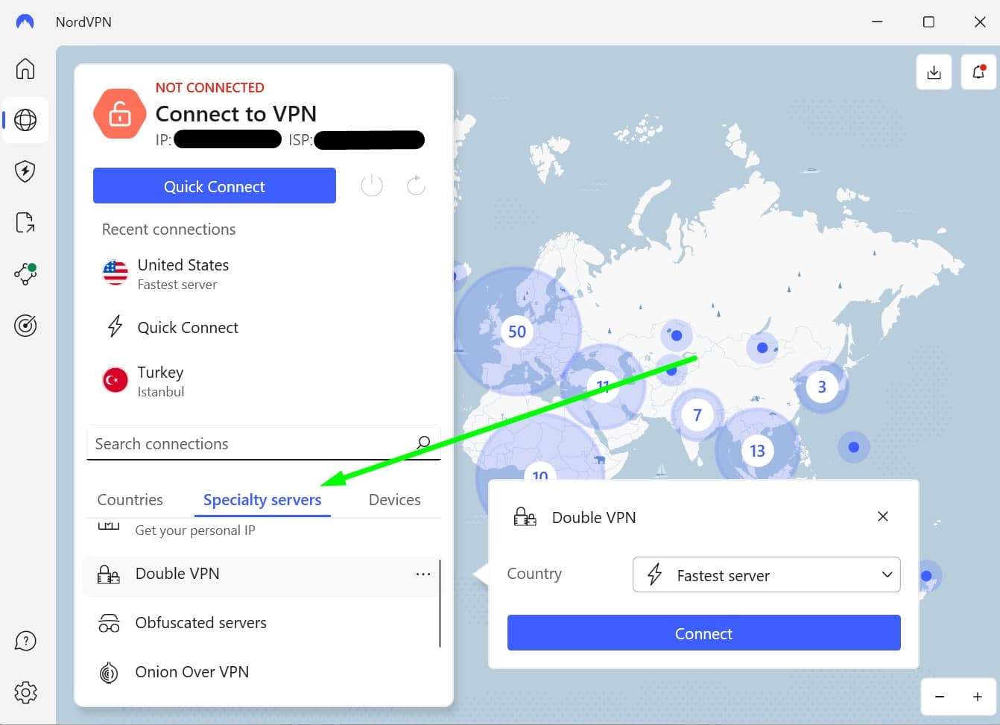Select Turkey Istanbul recent connection

pyautogui.click(x=264, y=381)
